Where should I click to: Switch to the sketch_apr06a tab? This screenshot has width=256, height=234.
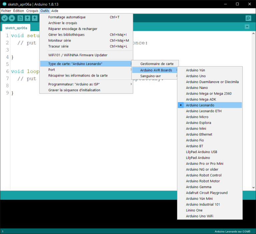[16, 28]
